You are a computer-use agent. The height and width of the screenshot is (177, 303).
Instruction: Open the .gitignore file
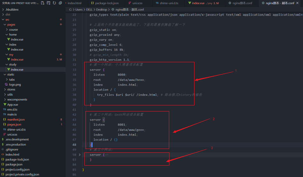coord(12,149)
